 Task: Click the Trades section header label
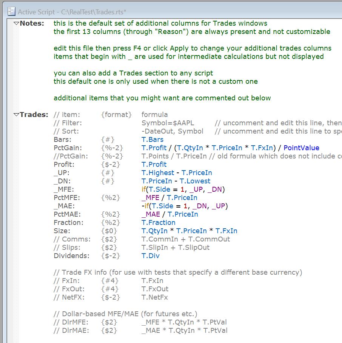(34, 115)
